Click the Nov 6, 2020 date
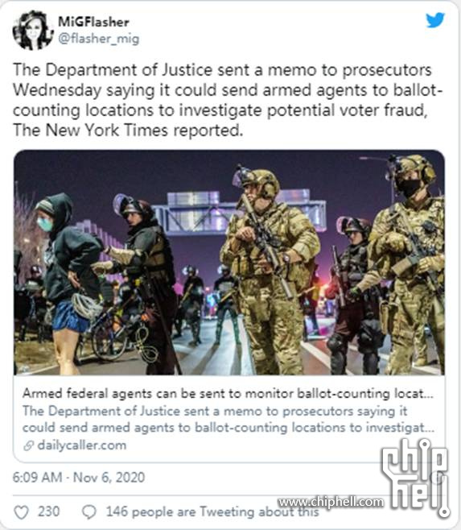Screen dimensions: 461x530 pos(109,478)
